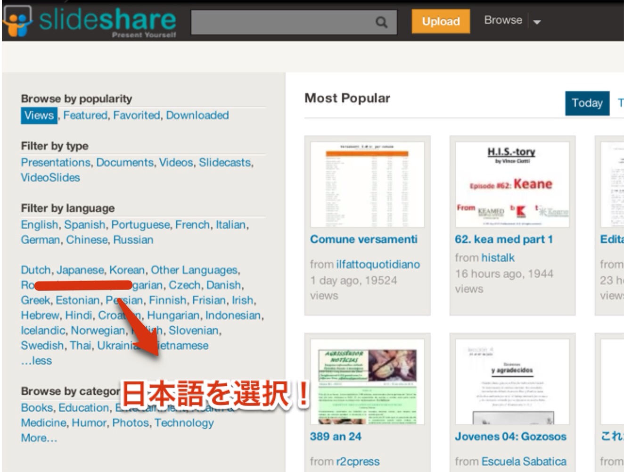Filter language to Indonesian
This screenshot has width=624, height=472.
point(233,315)
